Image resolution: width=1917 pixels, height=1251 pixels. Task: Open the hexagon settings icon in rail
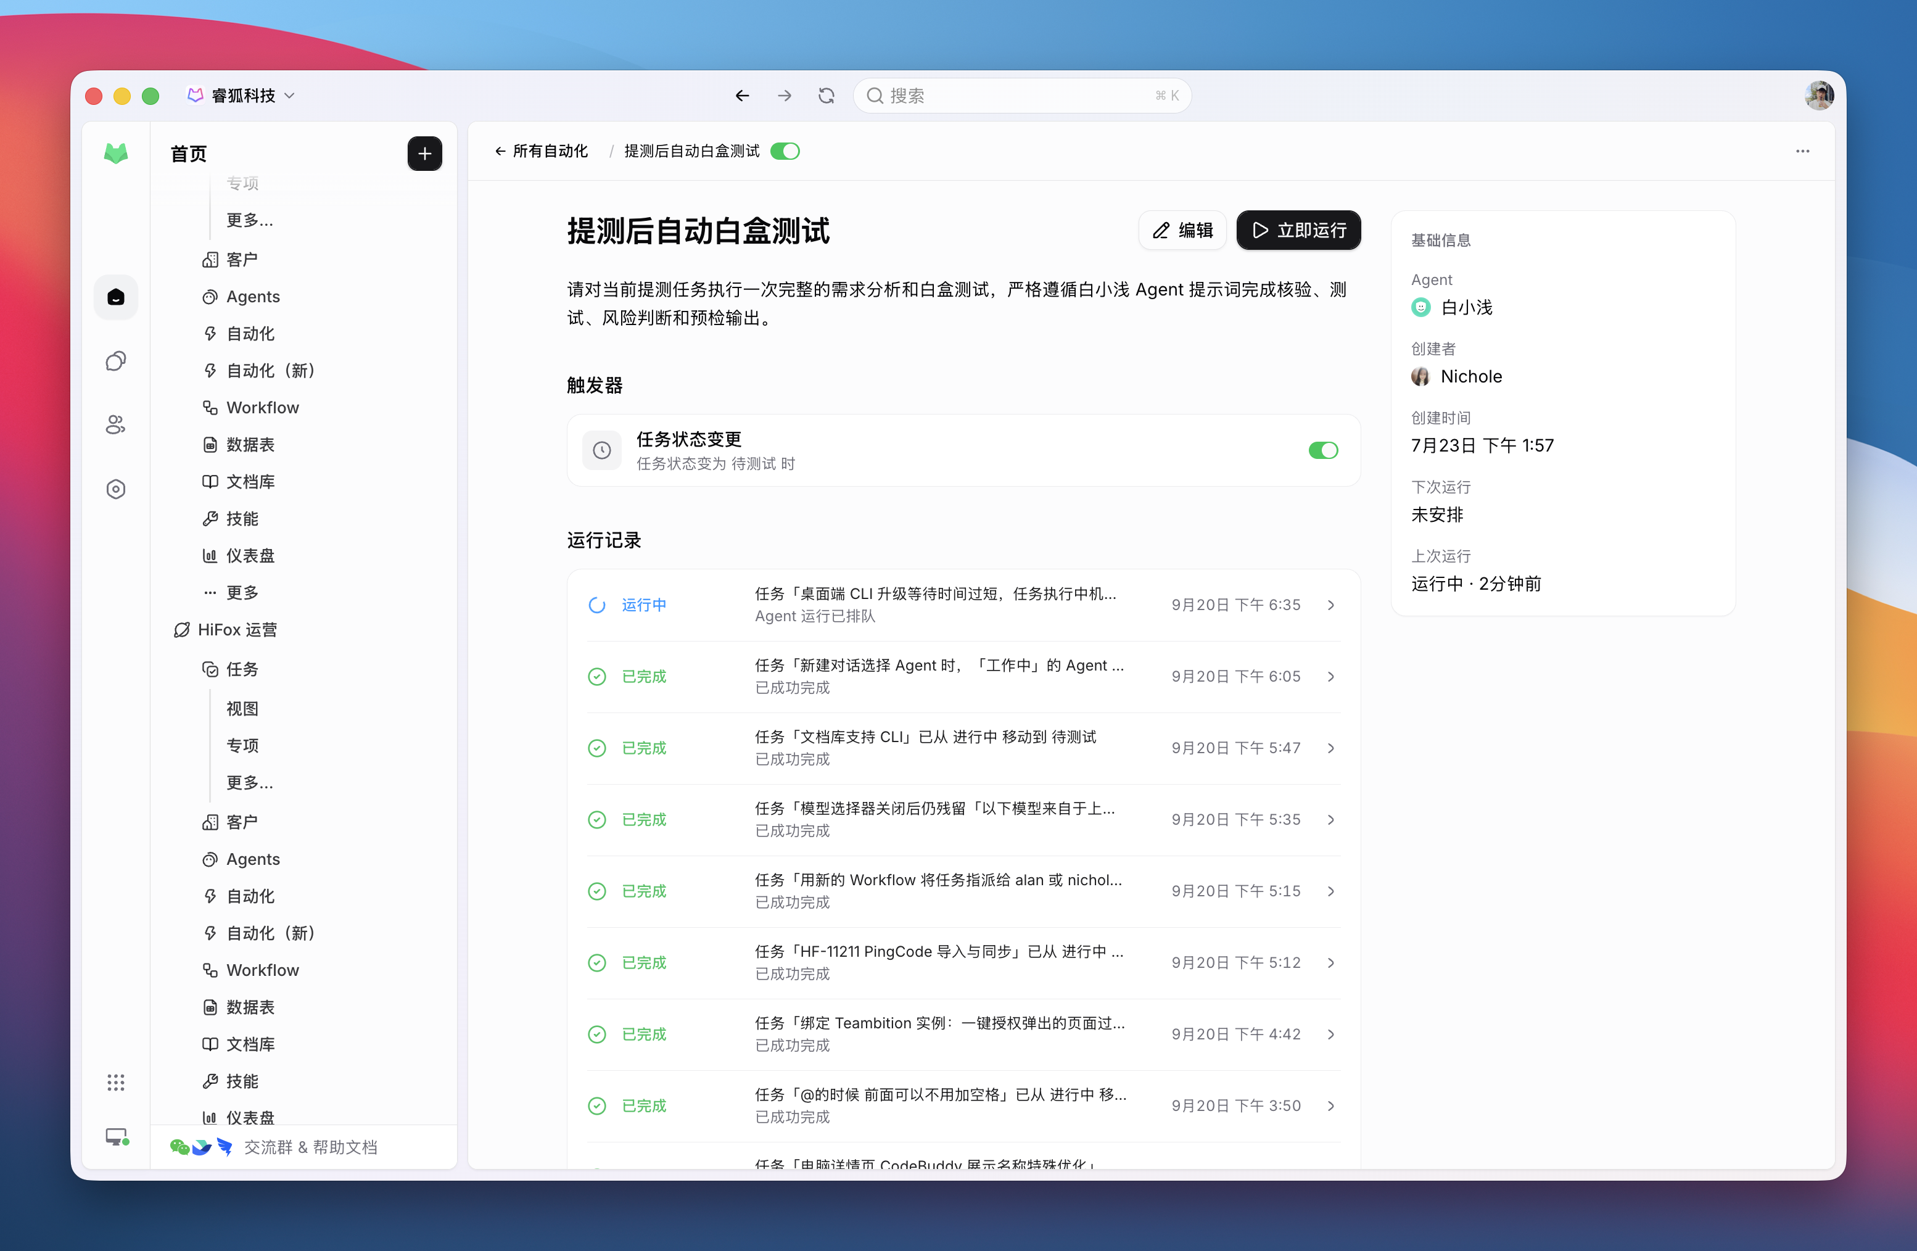[x=116, y=489]
